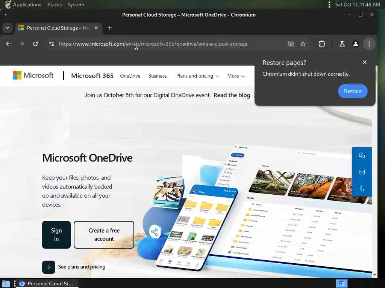Click Create a free account button

tap(104, 235)
